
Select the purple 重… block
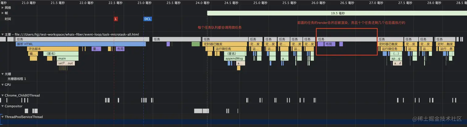[96, 49]
